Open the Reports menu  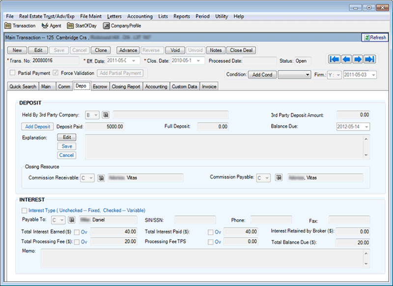pyautogui.click(x=181, y=16)
